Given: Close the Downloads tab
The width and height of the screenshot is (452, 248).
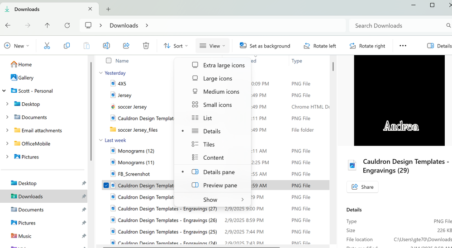Looking at the screenshot, I should pyautogui.click(x=90, y=9).
